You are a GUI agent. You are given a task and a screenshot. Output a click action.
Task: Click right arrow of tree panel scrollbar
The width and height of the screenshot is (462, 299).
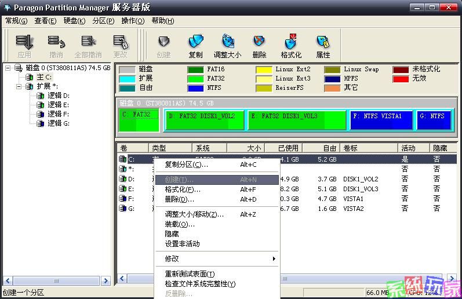pos(106,280)
